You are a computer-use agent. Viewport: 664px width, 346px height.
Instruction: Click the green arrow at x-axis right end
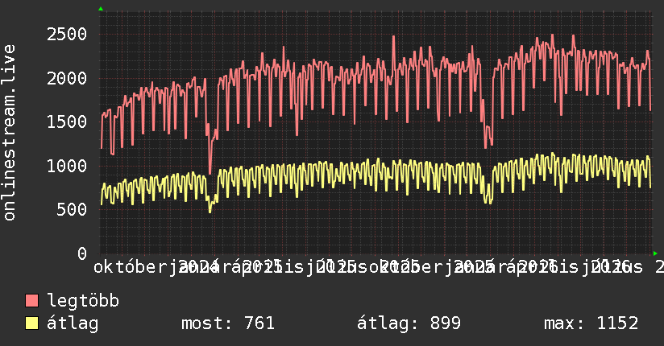(655, 253)
